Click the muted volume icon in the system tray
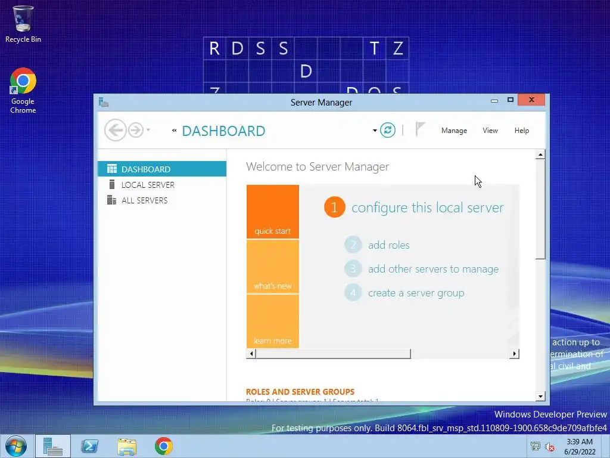 pyautogui.click(x=550, y=447)
